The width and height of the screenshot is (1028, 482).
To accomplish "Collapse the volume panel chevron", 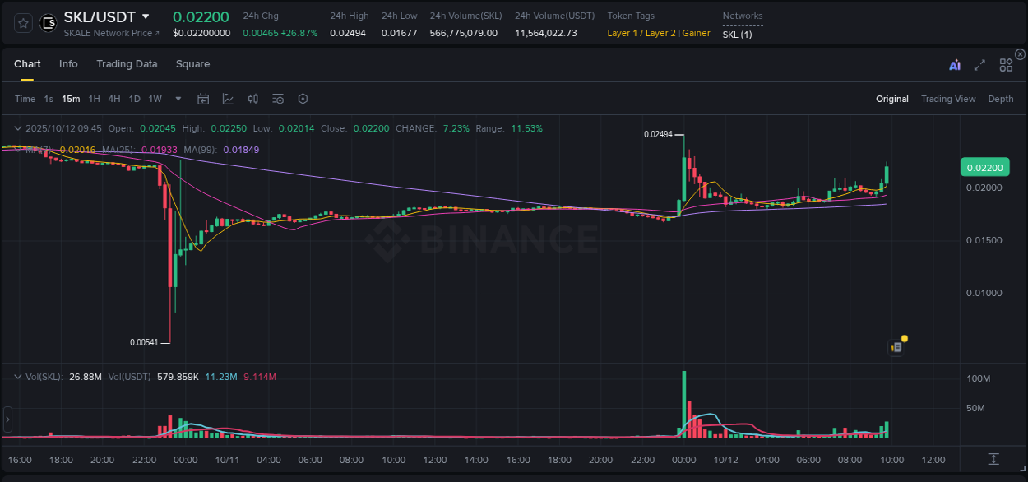I will tap(17, 376).
